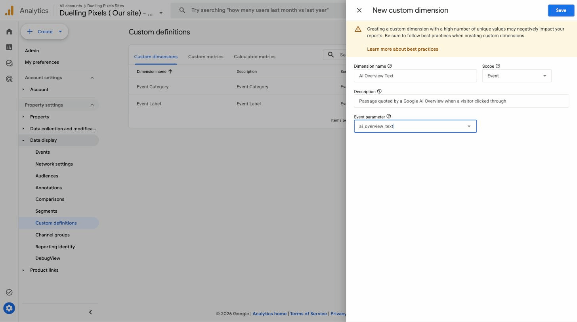This screenshot has width=577, height=322.
Task: Close the New custom dimension panel
Action: coord(359,10)
